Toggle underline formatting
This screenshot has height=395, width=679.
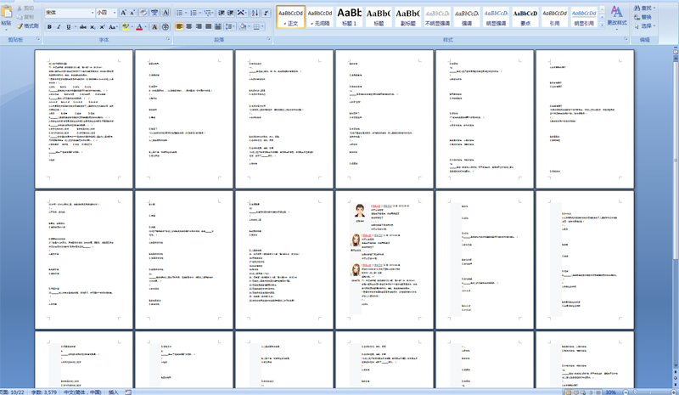(x=69, y=27)
